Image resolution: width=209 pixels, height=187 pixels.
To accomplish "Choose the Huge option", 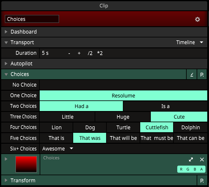I will [x=123, y=117].
